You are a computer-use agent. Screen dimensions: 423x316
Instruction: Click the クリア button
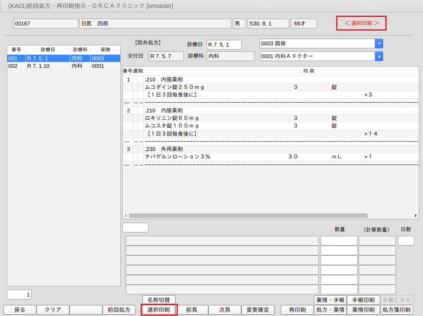53,310
